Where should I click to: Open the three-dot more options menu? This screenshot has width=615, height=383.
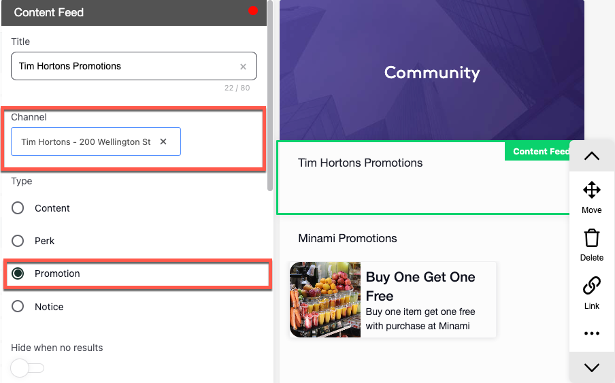[591, 333]
